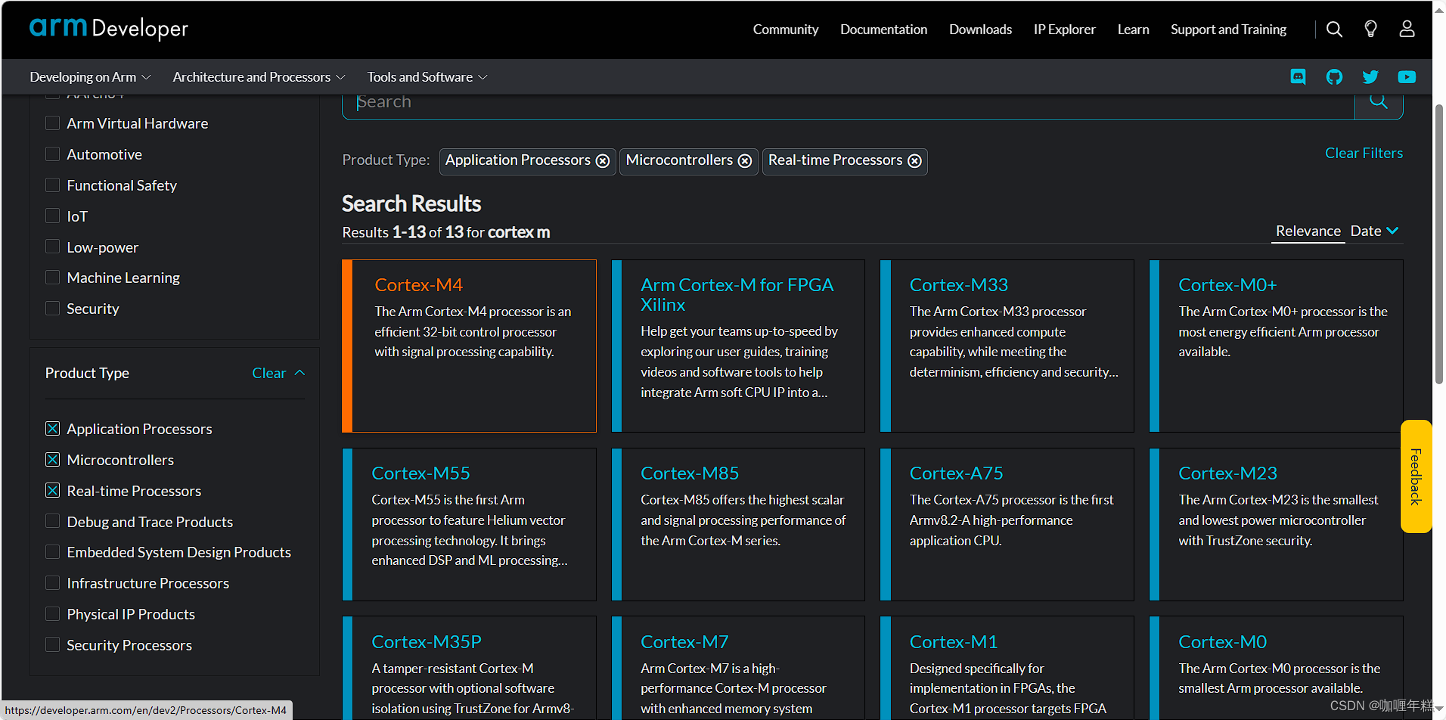This screenshot has width=1446, height=720.
Task: Enable Machine Learning filter checkbox
Action: point(52,278)
